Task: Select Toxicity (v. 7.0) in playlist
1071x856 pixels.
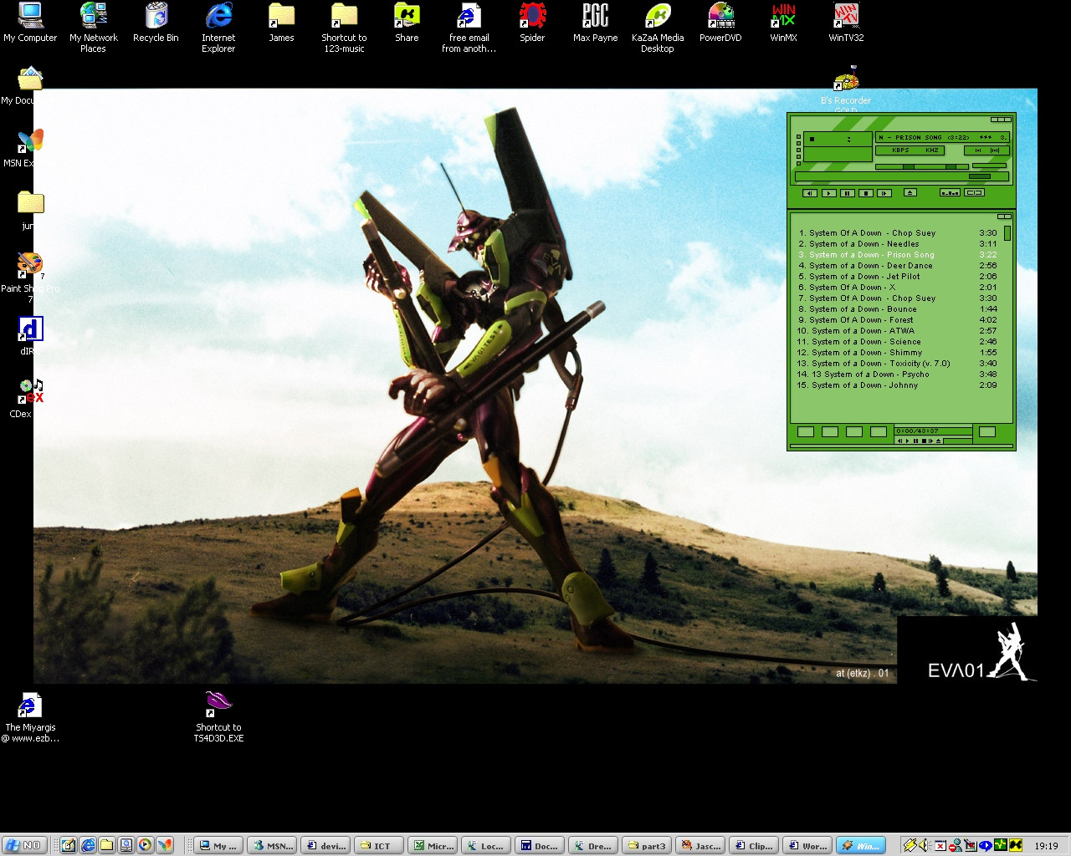Action: [x=898, y=364]
